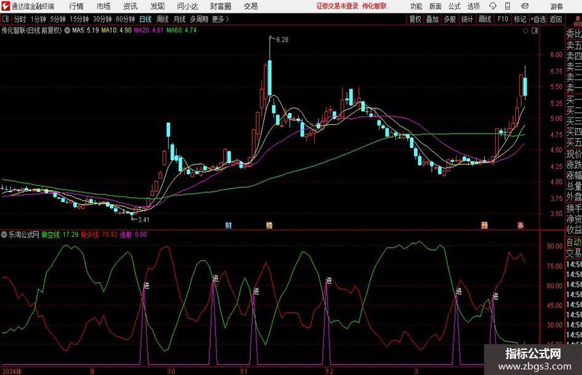Switch to 分时 chart tab
582x375 pixels.
[x=20, y=19]
